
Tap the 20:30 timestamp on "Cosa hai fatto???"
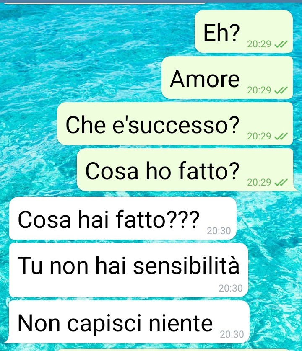(219, 231)
